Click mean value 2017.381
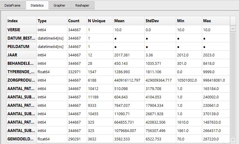The height and width of the screenshot is (144, 239). coord(122,55)
